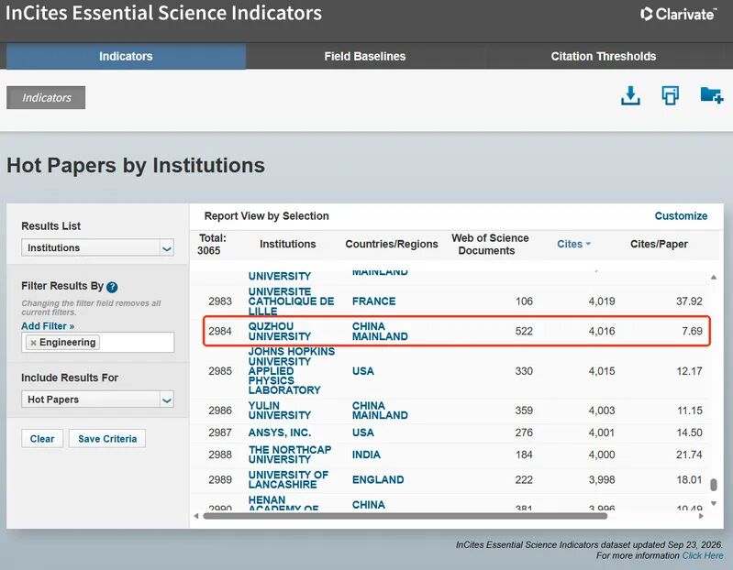Click the 4,016 cites value for Quzhou
733x570 pixels.
(x=602, y=331)
